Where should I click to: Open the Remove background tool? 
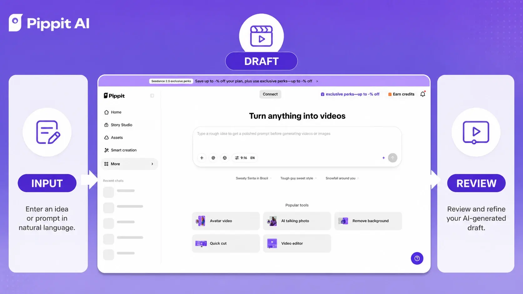[x=368, y=221]
